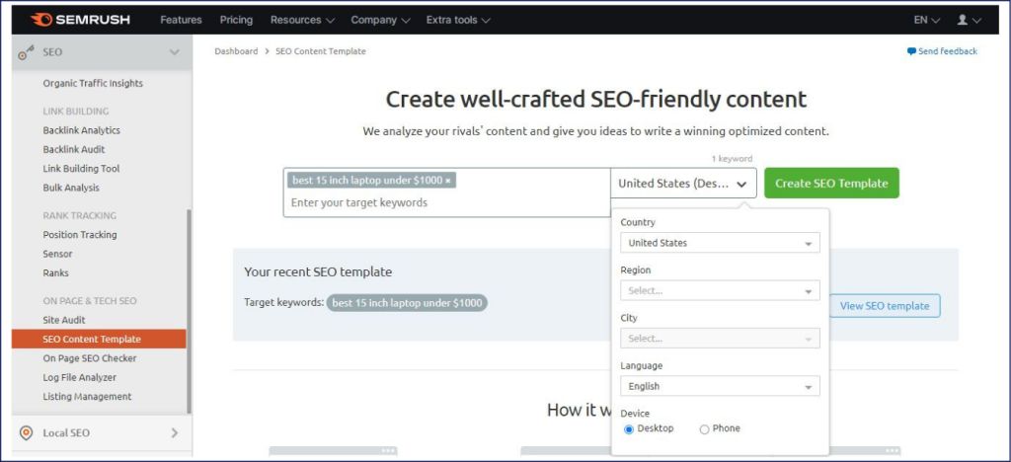Click the LINK BUILDING section heading

coord(75,111)
